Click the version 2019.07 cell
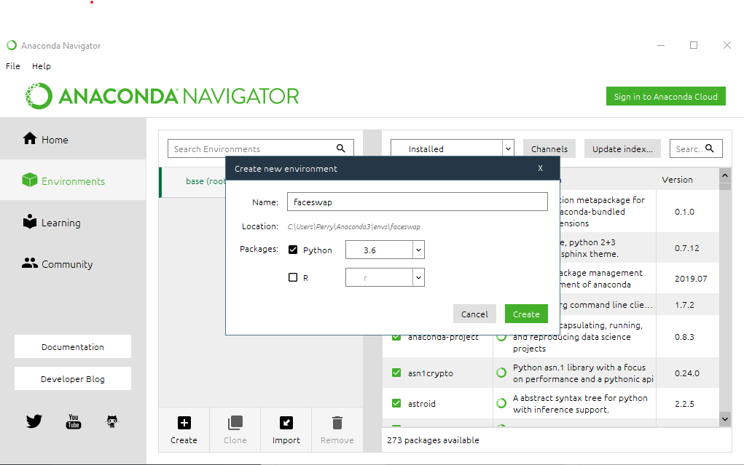The image size is (744, 465). (x=691, y=279)
